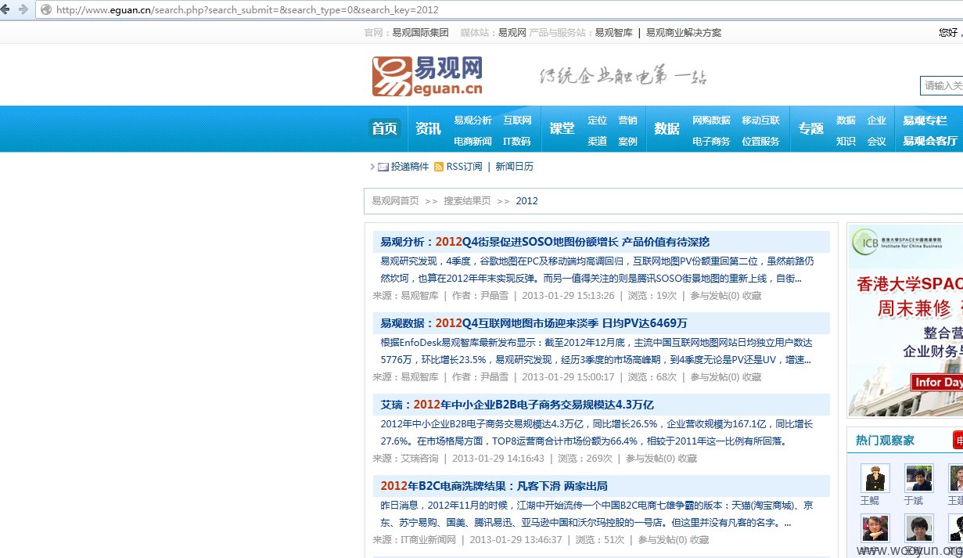Select 会议 under the 专题 section
Screen dimensions: 963x558
pos(876,142)
